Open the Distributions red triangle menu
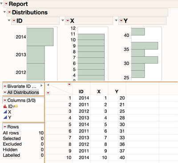This screenshot has width=178, height=163. coord(9,12)
